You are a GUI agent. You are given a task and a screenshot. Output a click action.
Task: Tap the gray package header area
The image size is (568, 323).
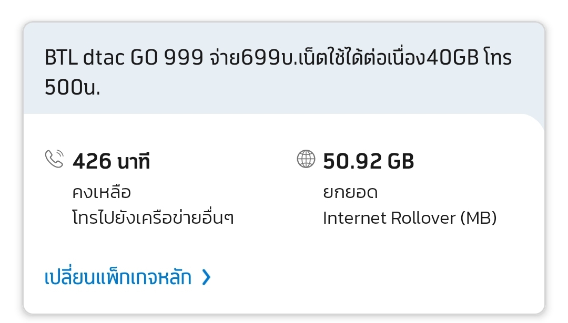click(284, 68)
